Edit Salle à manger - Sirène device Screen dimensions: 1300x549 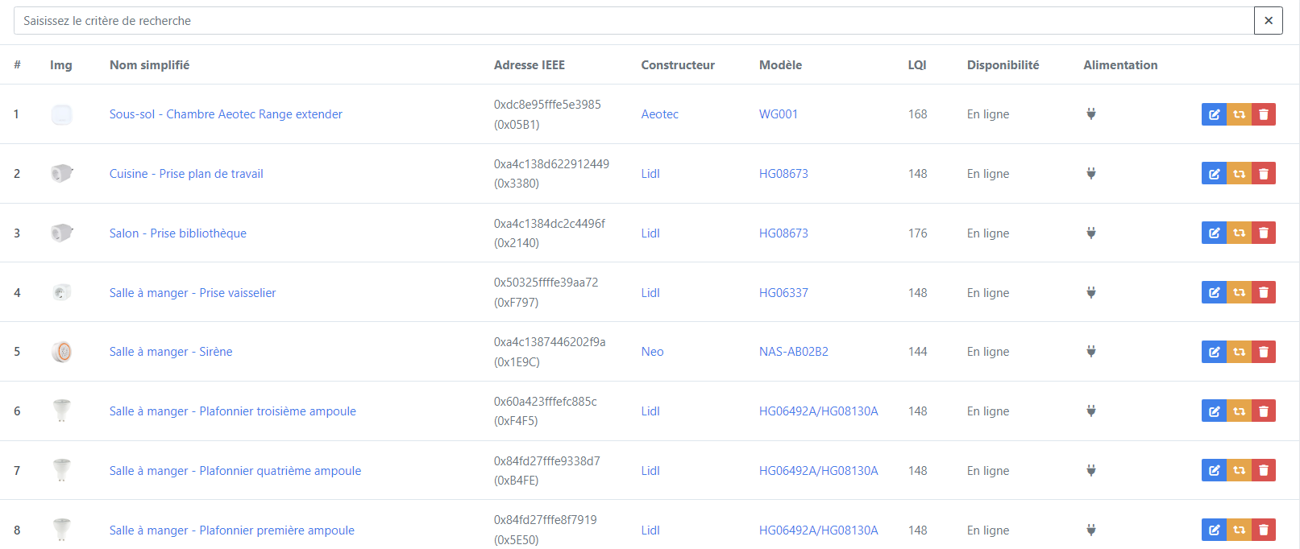[1214, 352]
